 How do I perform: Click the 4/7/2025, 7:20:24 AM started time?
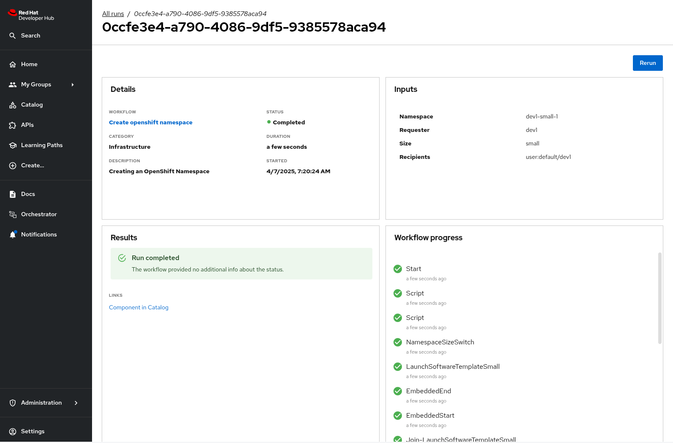[x=298, y=172]
